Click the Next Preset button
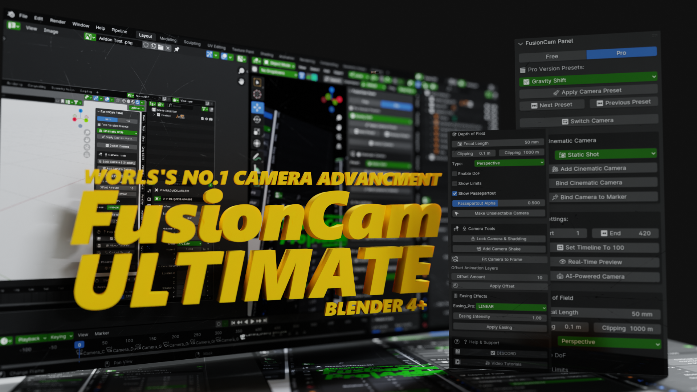This screenshot has height=392, width=697. click(x=552, y=105)
